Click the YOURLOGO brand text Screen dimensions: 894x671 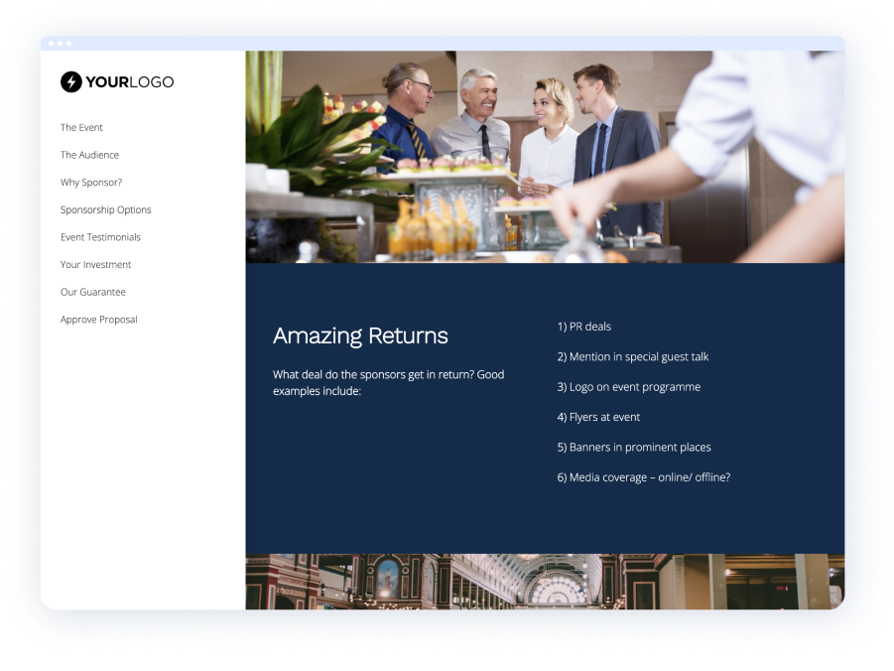[130, 82]
